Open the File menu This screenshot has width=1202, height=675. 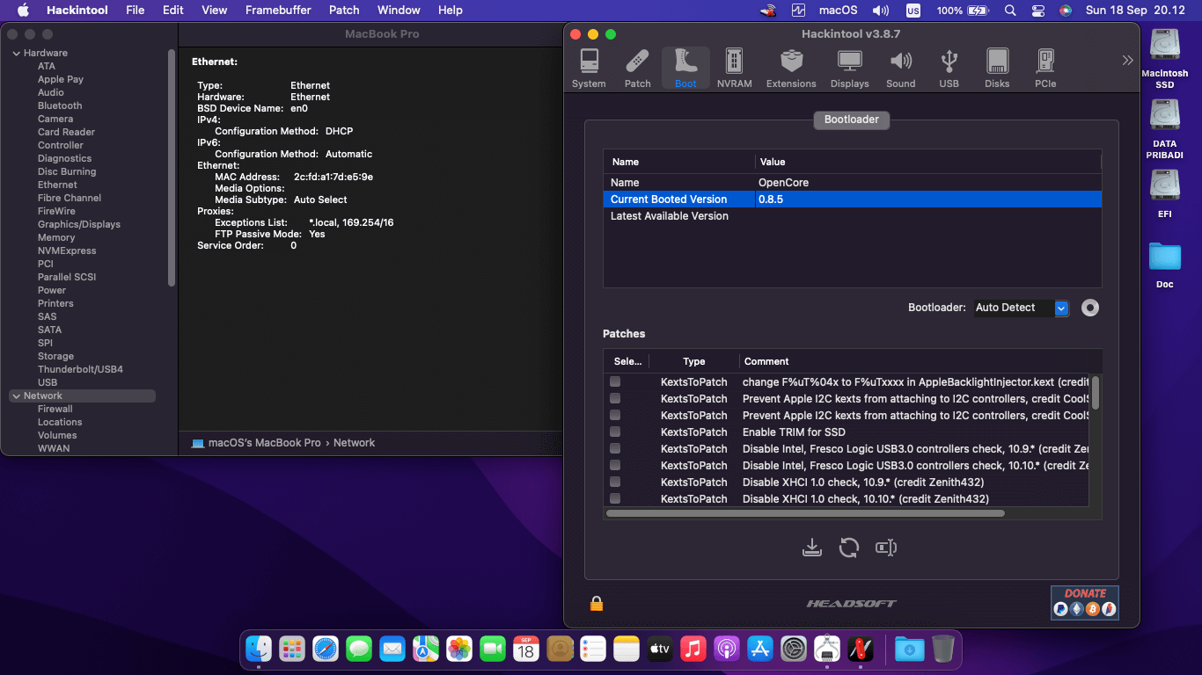(135, 11)
